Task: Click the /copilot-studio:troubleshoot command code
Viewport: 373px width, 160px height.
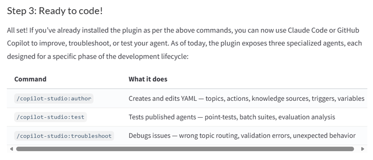Action: click(64, 136)
